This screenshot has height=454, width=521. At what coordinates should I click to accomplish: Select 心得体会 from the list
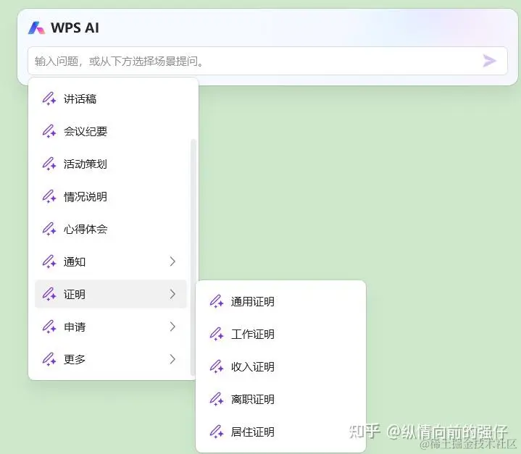point(86,229)
